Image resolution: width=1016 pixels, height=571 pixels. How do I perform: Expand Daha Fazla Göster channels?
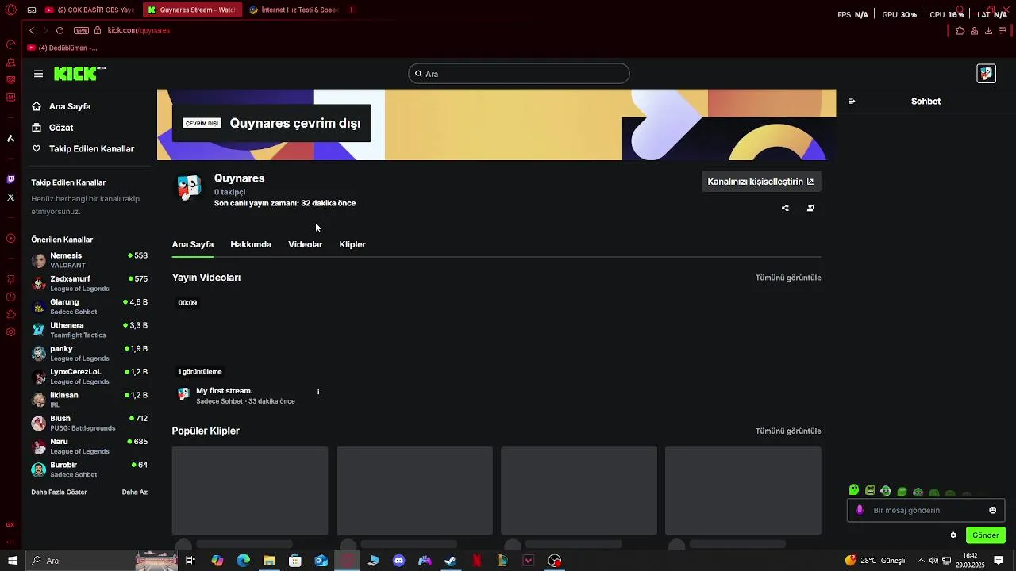pyautogui.click(x=60, y=492)
